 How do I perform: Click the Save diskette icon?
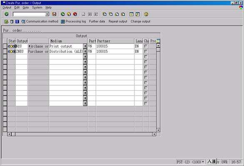[54, 14]
